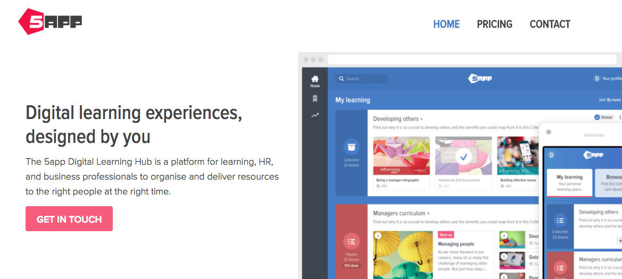Click the PDF icon under Being a manager infographic
The height and width of the screenshot is (279, 622).
tap(378, 186)
